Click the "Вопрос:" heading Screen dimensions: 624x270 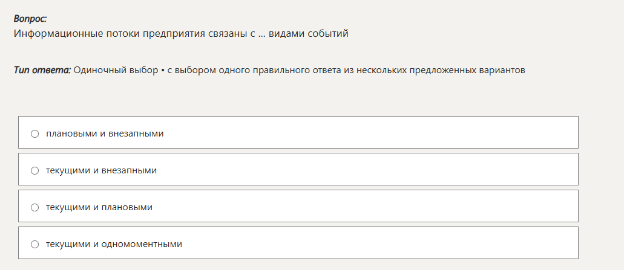(30, 19)
